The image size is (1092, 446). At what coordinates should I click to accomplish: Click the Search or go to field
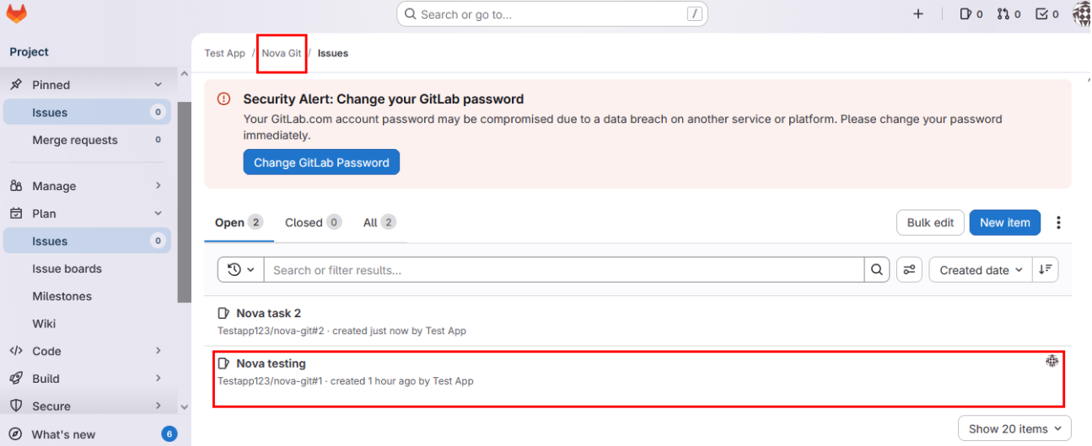[x=551, y=14]
